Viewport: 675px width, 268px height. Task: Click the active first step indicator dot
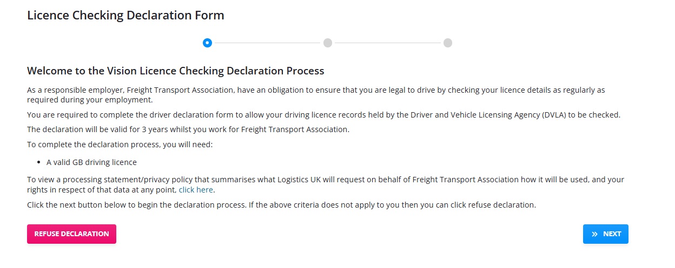pos(207,43)
